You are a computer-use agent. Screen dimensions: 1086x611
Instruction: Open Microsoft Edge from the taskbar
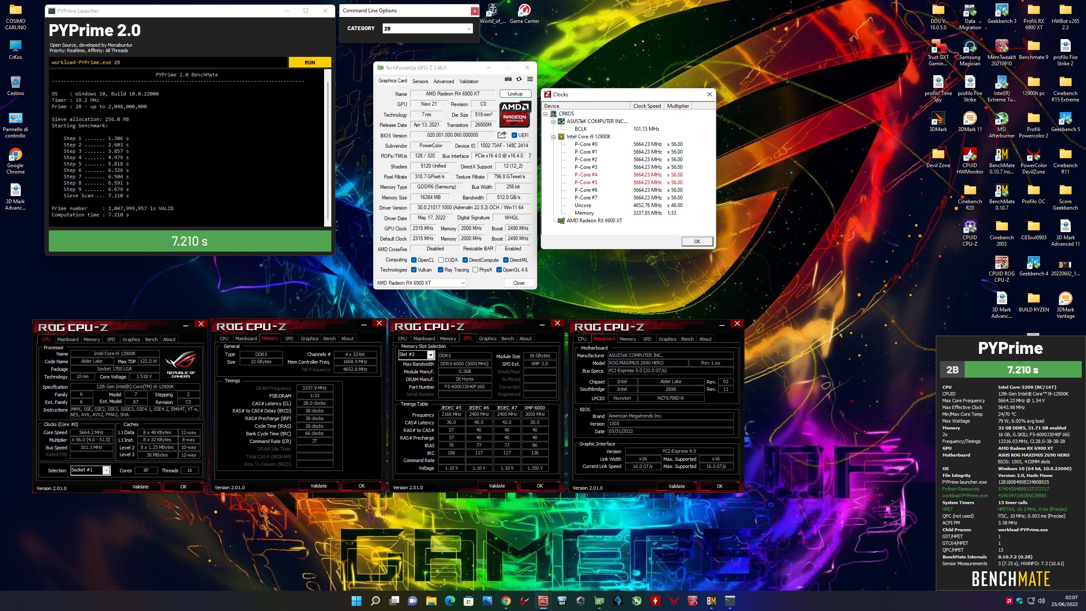[450, 601]
